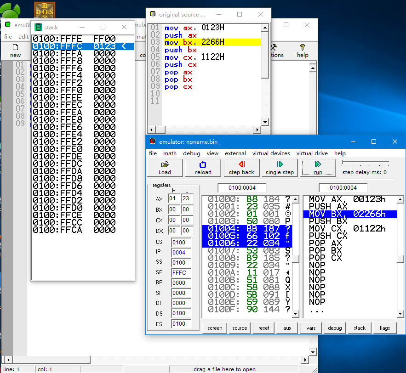Show the flags panel
Image resolution: width=406 pixels, height=373 pixels.
coord(385,328)
